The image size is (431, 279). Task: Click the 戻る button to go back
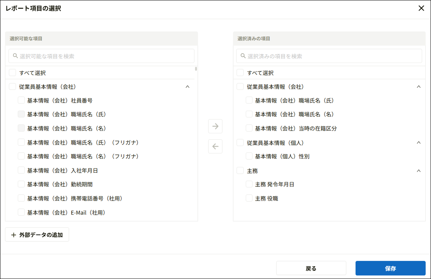point(312,268)
